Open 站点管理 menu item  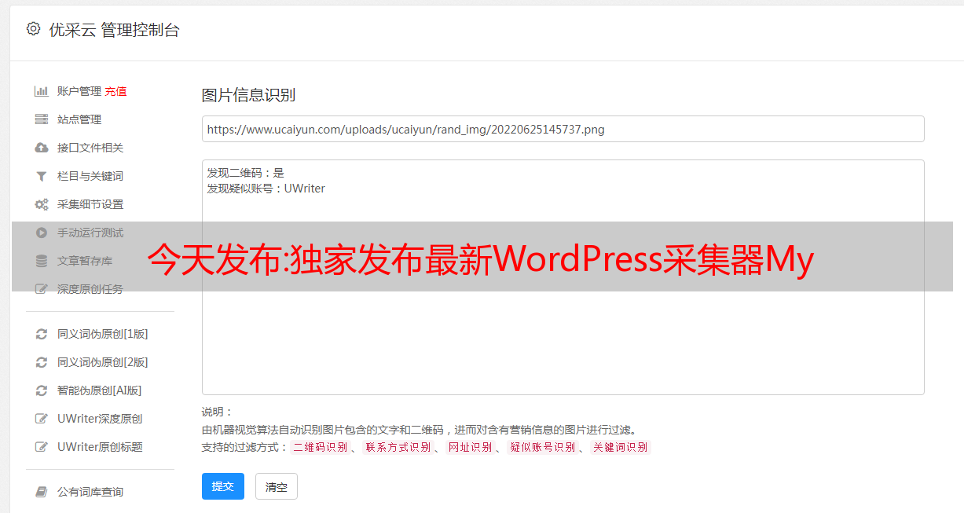(79, 119)
